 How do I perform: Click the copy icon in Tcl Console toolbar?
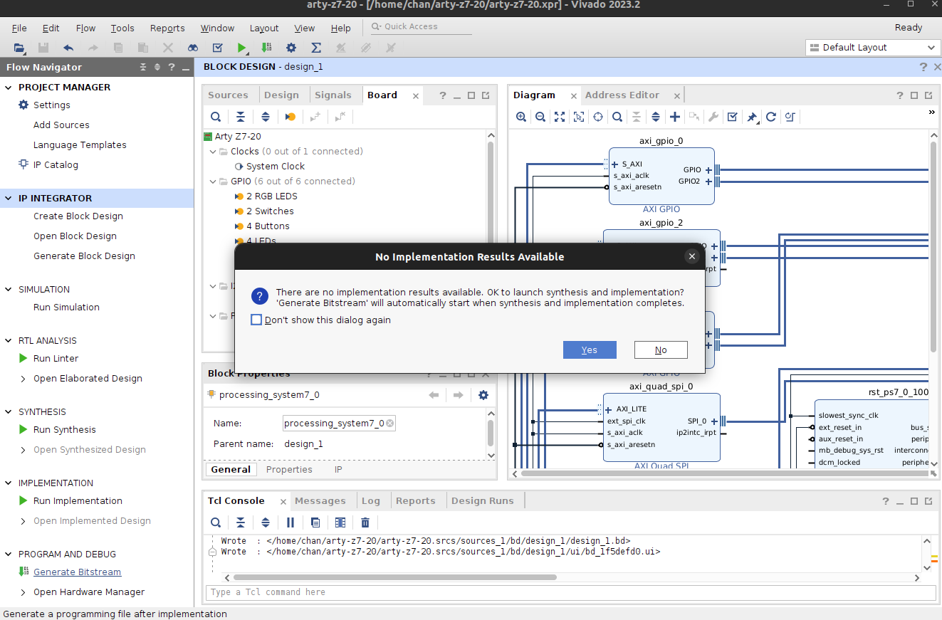tap(315, 522)
